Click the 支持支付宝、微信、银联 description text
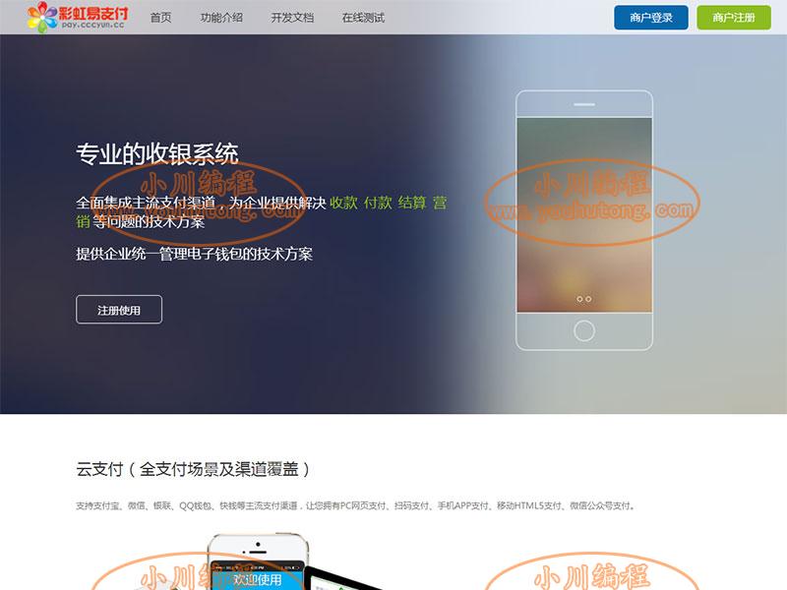 pyautogui.click(x=356, y=505)
